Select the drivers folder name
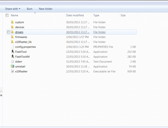 point(19,32)
